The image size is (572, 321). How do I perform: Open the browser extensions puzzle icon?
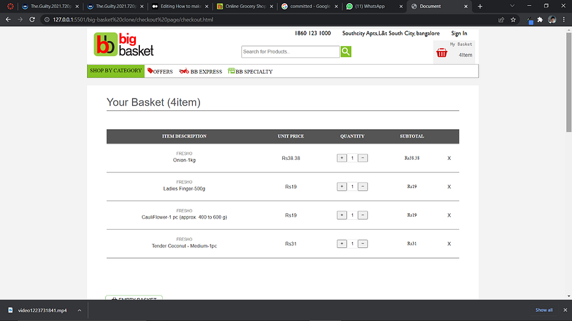[x=540, y=20]
